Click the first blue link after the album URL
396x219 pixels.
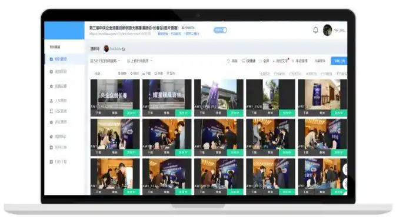tap(163, 34)
